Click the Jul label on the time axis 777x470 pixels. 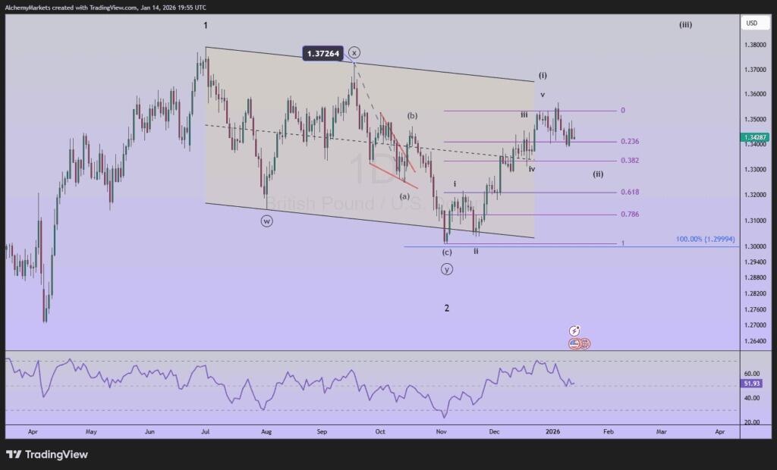coord(205,431)
